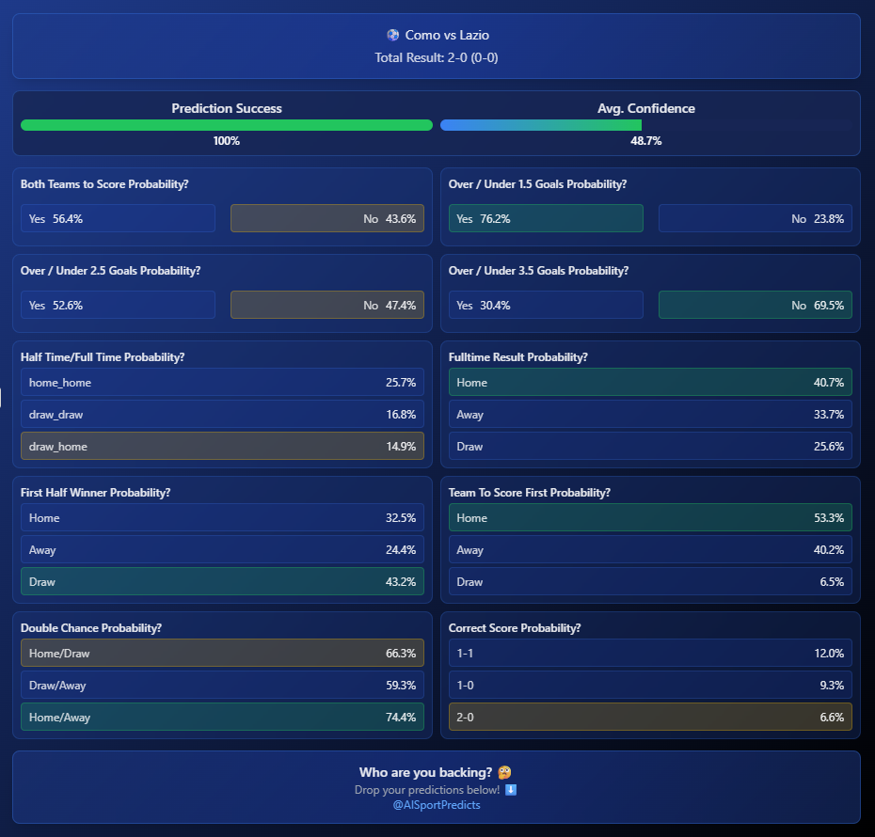Select Away 40.2% in Team To Score First

pyautogui.click(x=650, y=550)
